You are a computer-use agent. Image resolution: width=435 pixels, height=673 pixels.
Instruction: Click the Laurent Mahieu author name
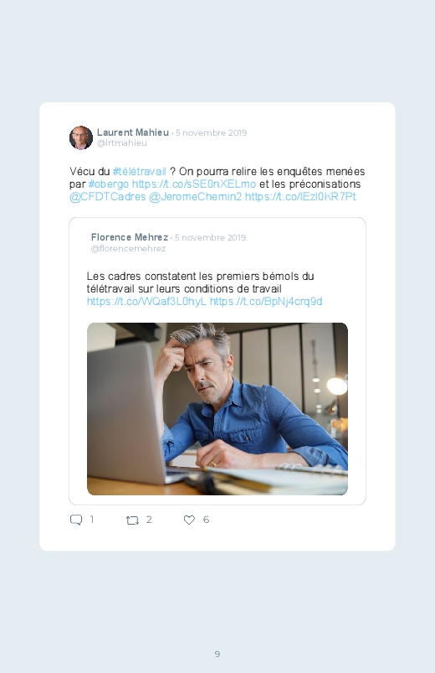coord(133,132)
